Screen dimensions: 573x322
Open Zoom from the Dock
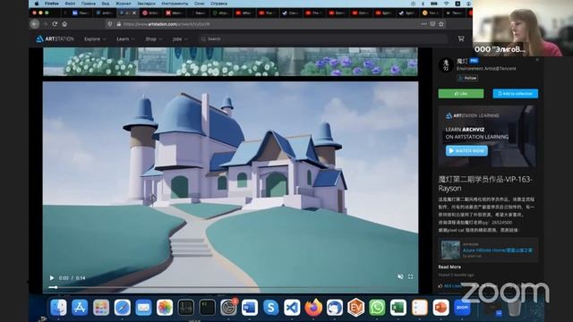pyautogui.click(x=462, y=308)
